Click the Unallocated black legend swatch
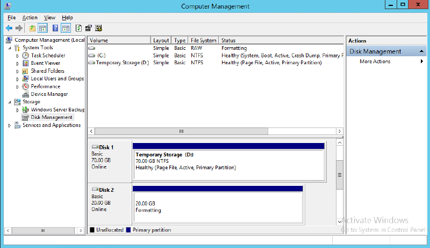 click(x=92, y=230)
